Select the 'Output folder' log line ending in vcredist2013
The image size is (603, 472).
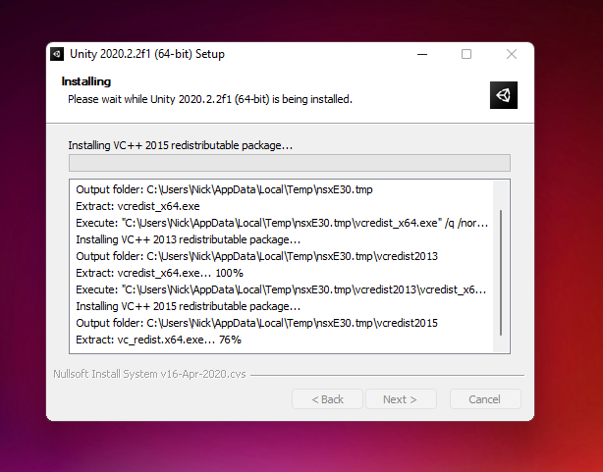[256, 256]
